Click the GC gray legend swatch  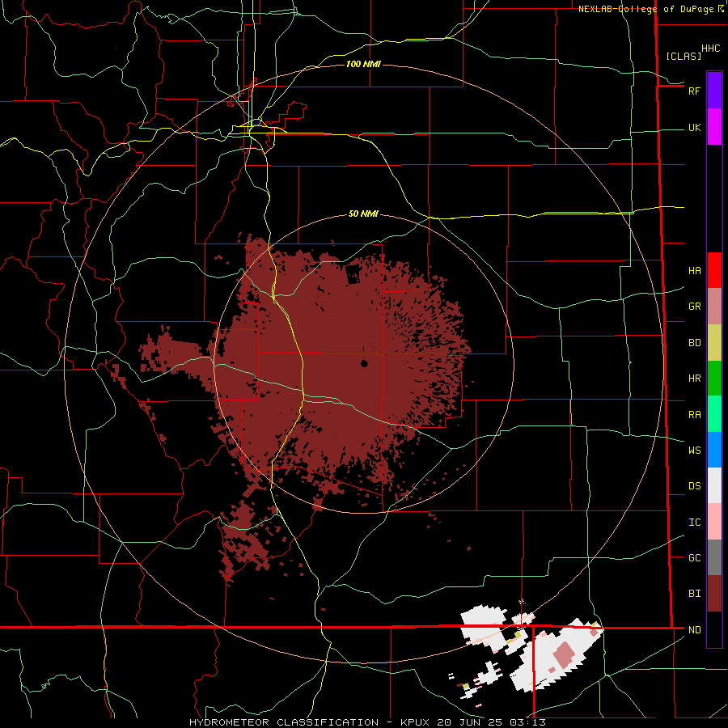[714, 557]
